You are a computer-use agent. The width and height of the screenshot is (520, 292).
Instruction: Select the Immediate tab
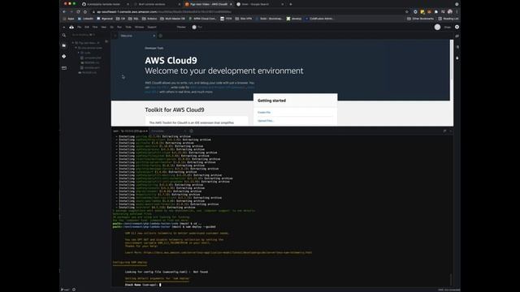pos(168,131)
